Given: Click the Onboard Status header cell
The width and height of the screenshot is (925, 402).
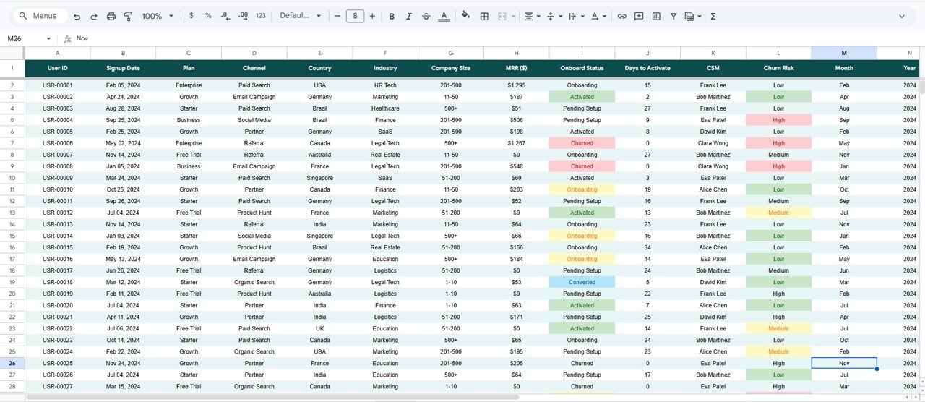Looking at the screenshot, I should [582, 68].
